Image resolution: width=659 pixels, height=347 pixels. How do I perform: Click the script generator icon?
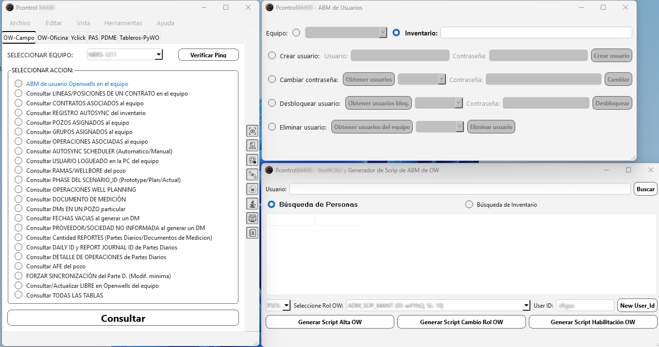[x=252, y=218]
